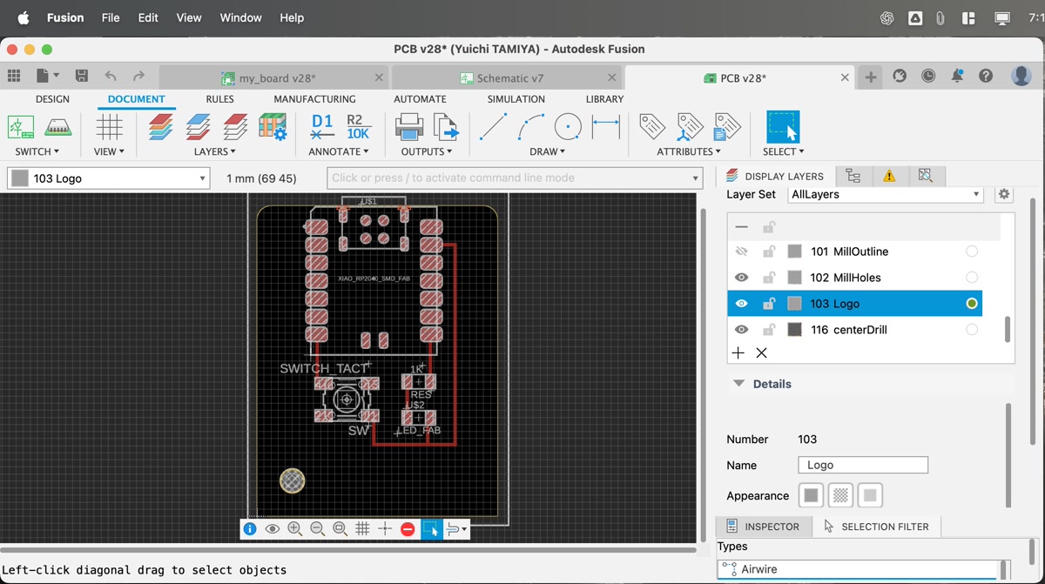This screenshot has height=584, width=1045.
Task: Click the grid View icon in toolbar
Action: 109,127
